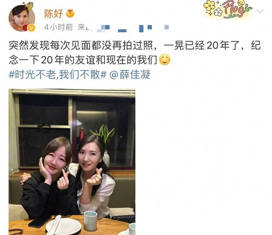Image resolution: width=272 pixels, height=235 pixels.
Task: Click the first line of post text
Action: coord(134,45)
